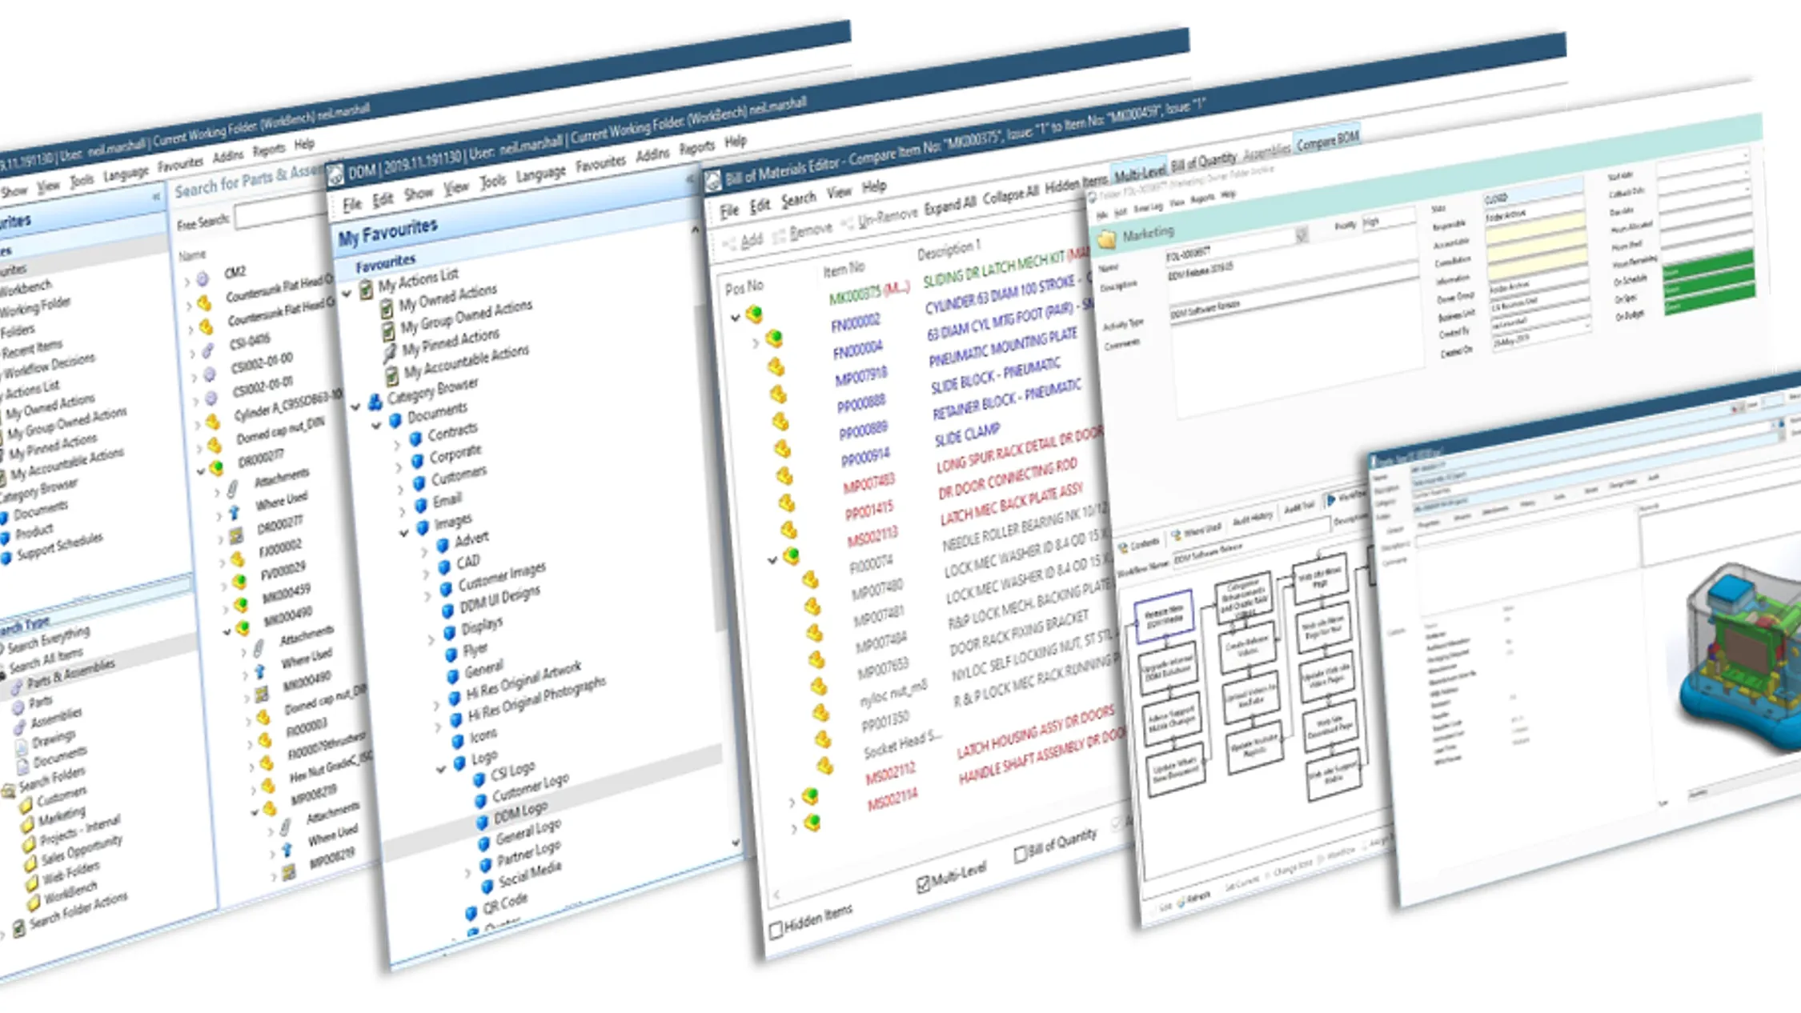The width and height of the screenshot is (1801, 1013).
Task: Click the Attachments paperclip icon under DR000277
Action: [233, 489]
